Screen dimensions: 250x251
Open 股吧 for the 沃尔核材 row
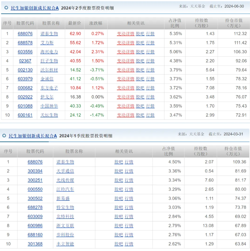140,70
